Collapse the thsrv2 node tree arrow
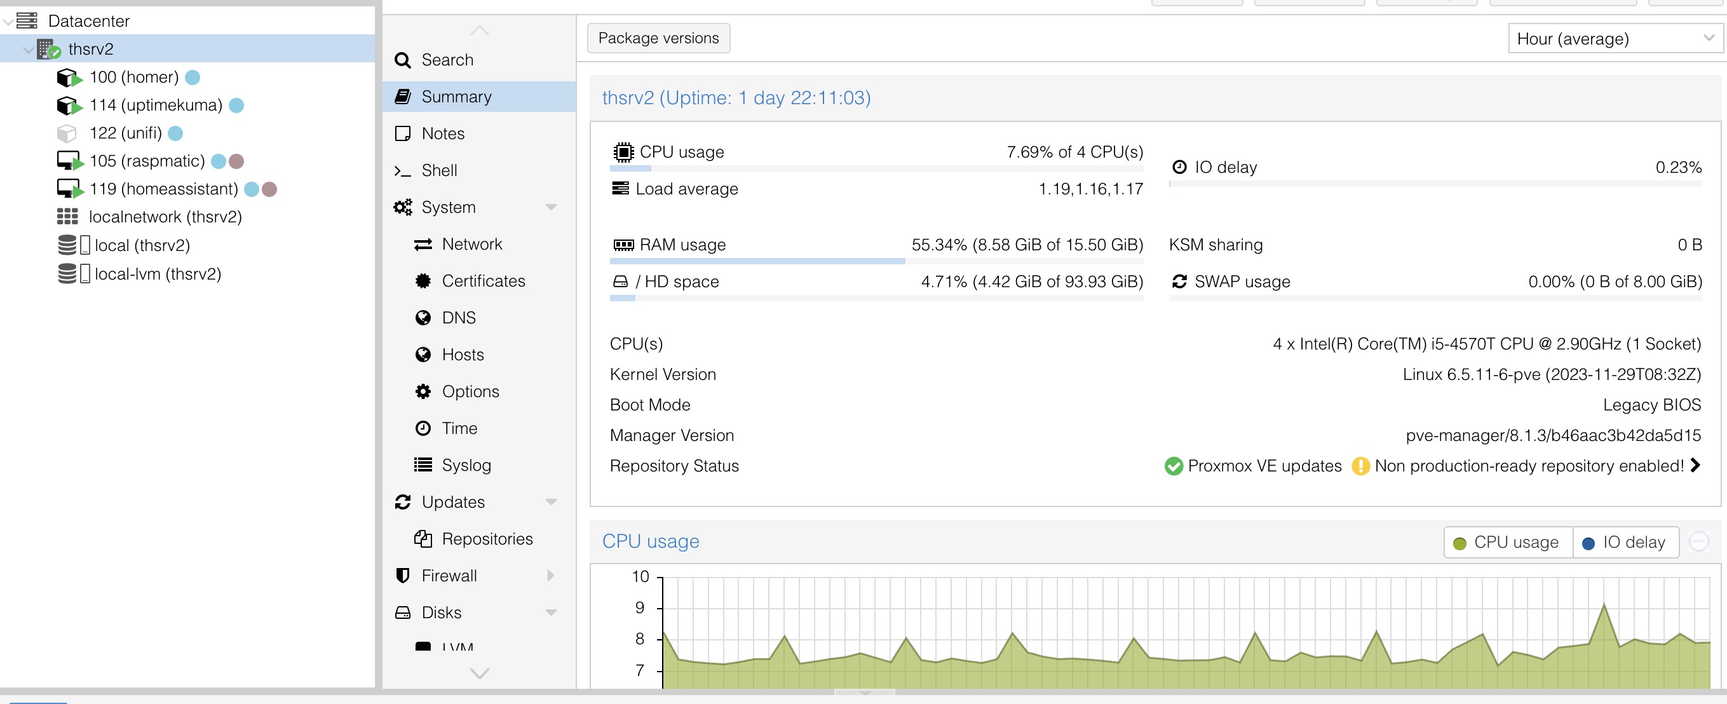 pyautogui.click(x=27, y=50)
